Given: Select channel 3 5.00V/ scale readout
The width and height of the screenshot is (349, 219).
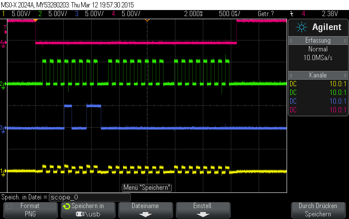Looking at the screenshot, I should pyautogui.click(x=94, y=14).
